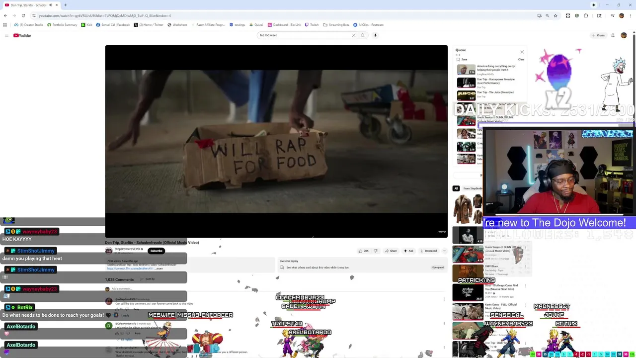Open Portfolio Summary bookmark
The image size is (636, 358).
pos(63,25)
